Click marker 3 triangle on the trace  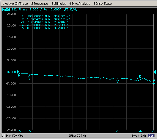tap(140, 77)
